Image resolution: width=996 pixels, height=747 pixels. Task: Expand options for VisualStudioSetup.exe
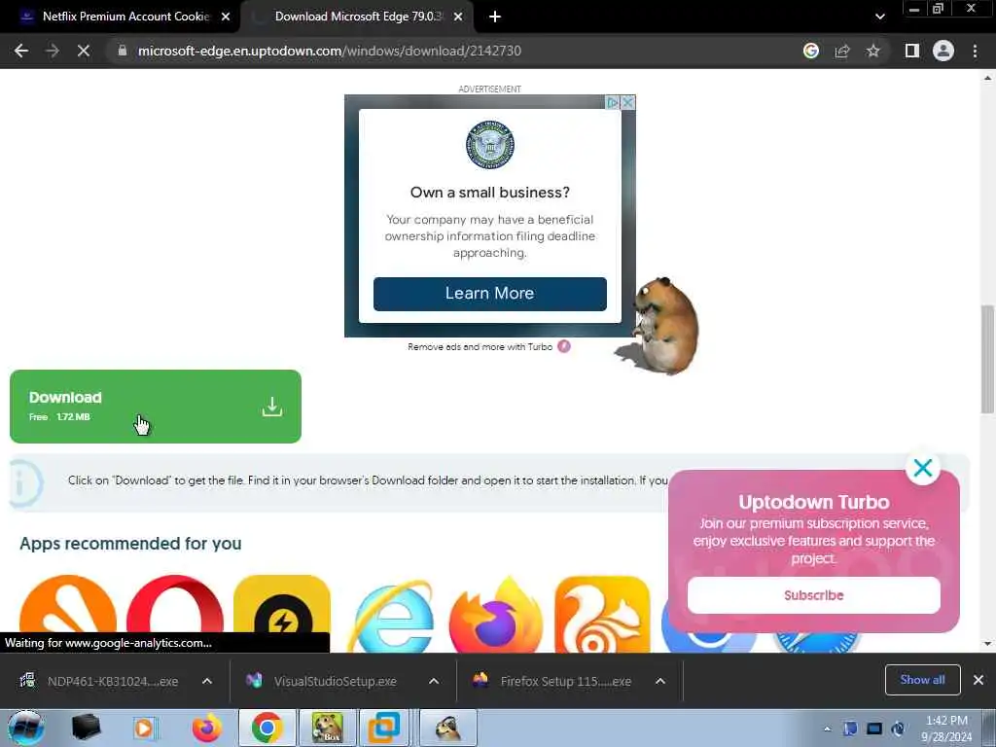click(434, 681)
